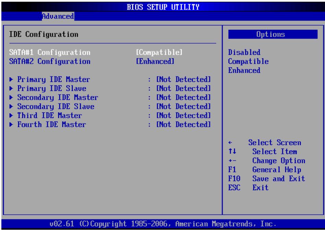
Task: Click the Third IDE Master Not Detected value
Action: tap(183, 116)
